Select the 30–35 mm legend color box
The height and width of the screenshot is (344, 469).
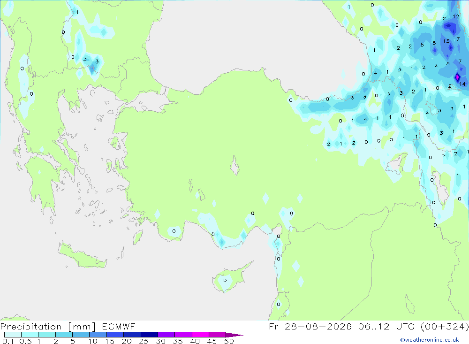click(x=166, y=335)
